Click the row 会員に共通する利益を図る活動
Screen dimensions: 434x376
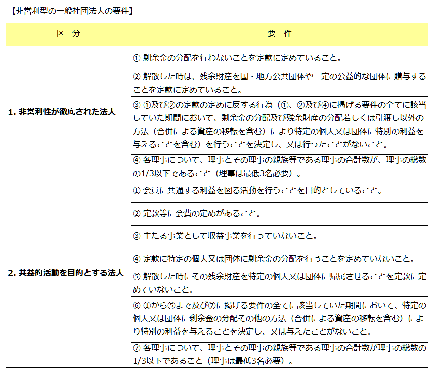point(280,191)
